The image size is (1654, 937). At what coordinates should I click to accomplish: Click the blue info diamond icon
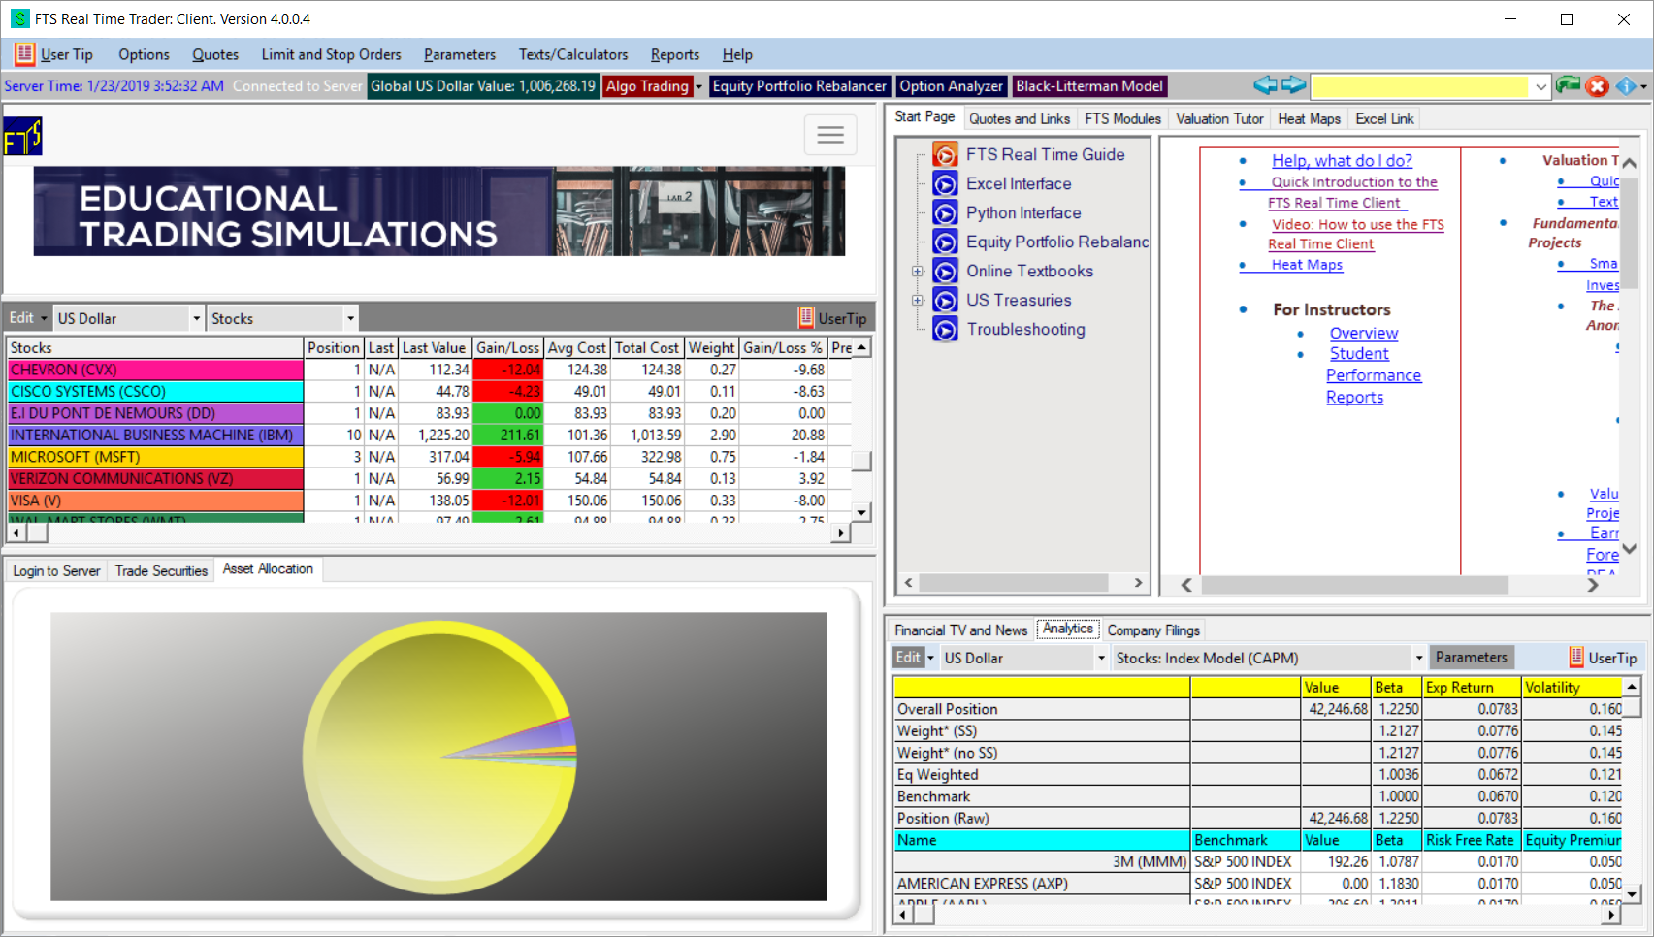(1626, 86)
